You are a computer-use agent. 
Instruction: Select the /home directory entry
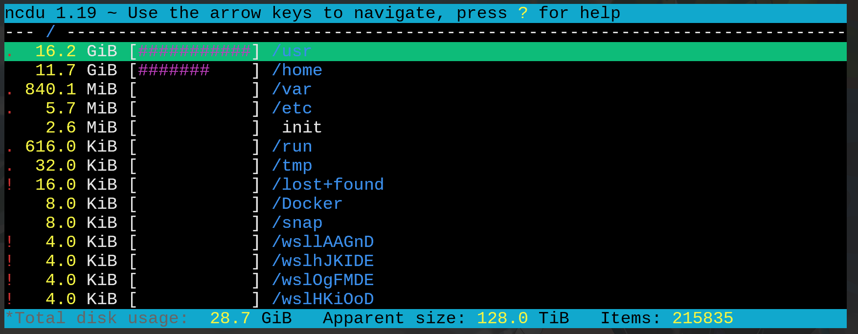click(x=297, y=70)
